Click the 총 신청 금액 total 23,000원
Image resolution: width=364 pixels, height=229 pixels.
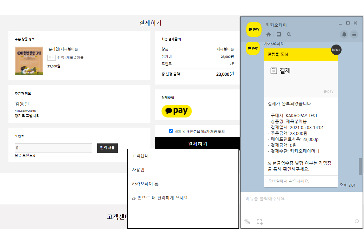pos(225,74)
